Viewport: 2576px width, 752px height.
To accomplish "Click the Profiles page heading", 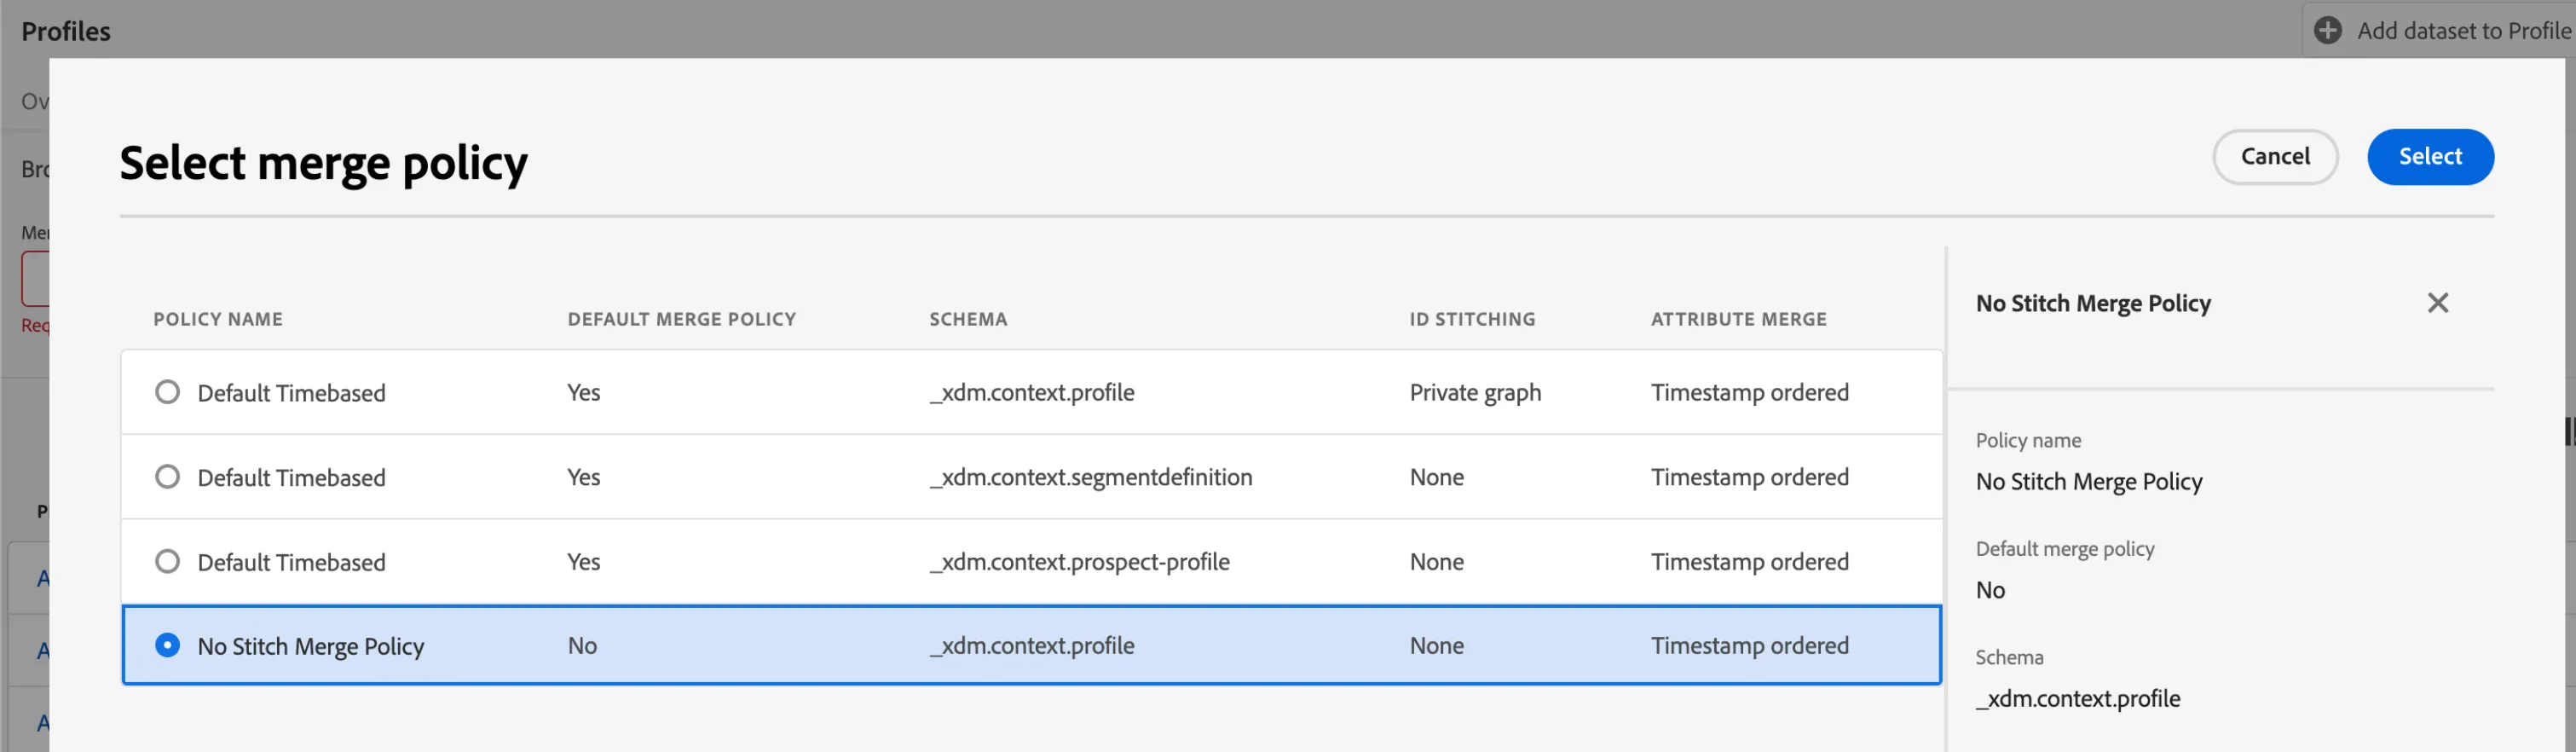I will coord(66,31).
